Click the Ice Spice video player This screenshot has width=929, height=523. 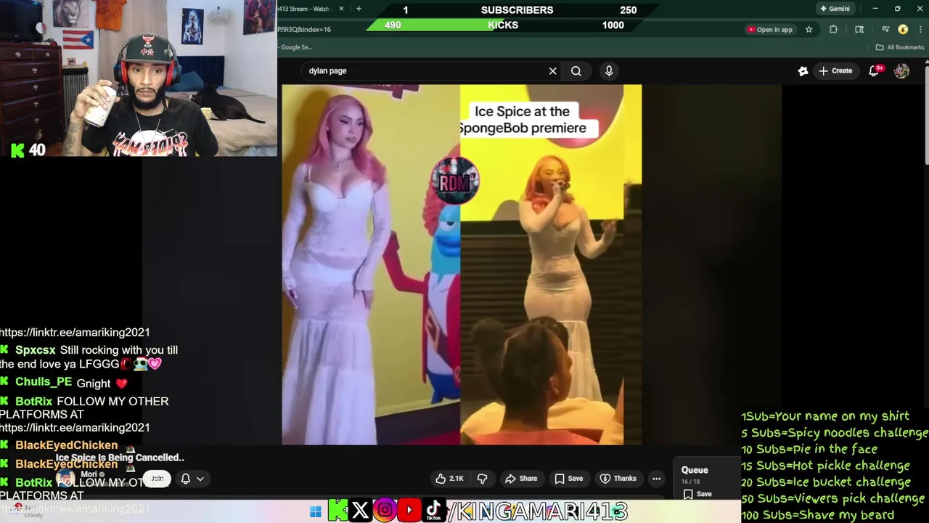click(462, 264)
